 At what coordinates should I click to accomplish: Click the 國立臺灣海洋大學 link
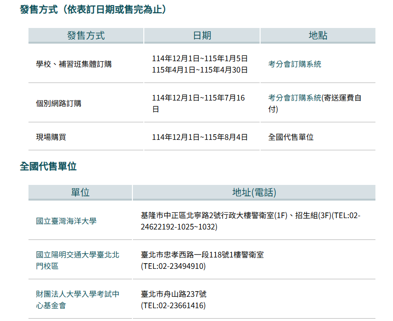66,221
